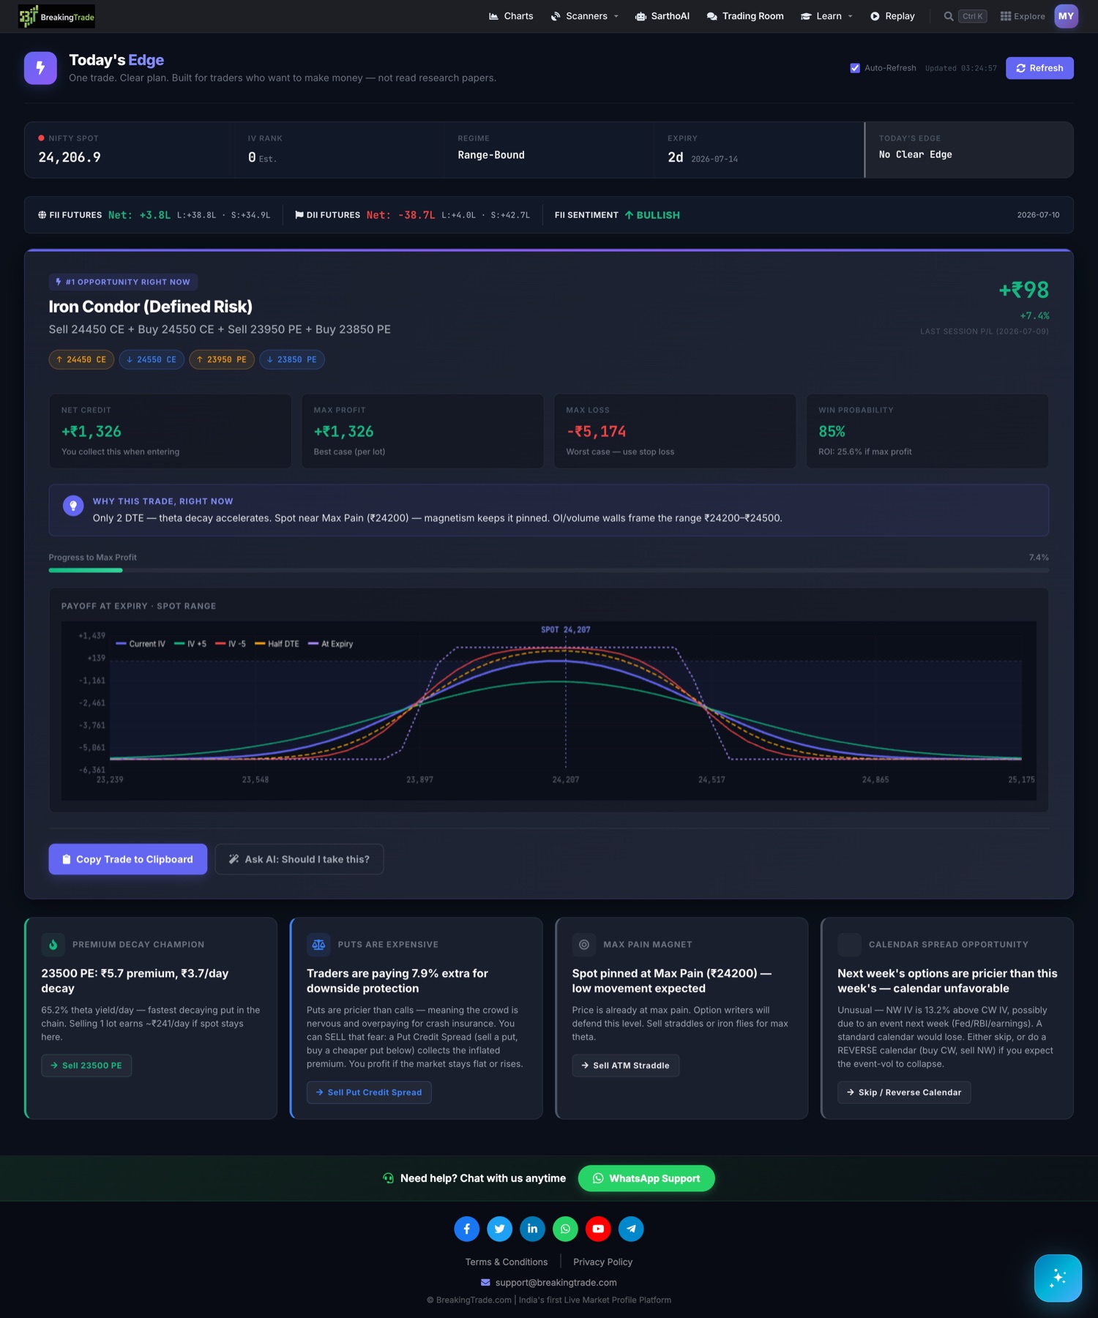Image resolution: width=1098 pixels, height=1318 pixels.
Task: Toggle the IV +5 legend line
Action: tap(190, 644)
